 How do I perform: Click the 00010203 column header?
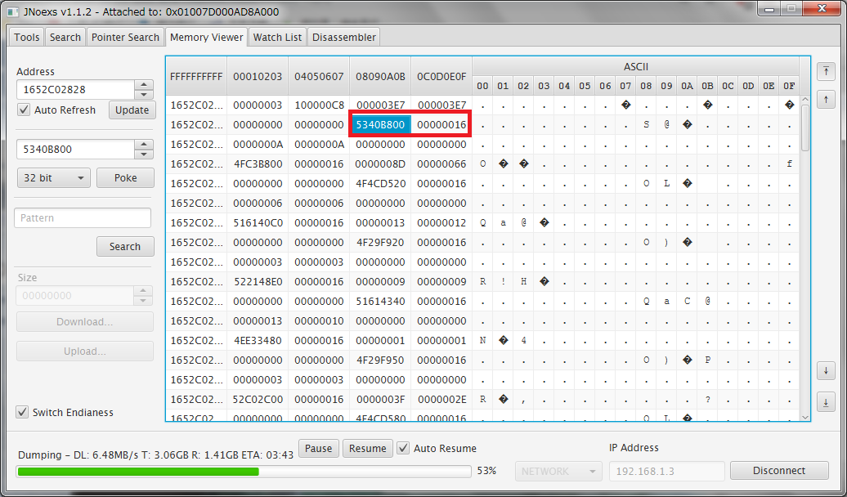click(258, 76)
